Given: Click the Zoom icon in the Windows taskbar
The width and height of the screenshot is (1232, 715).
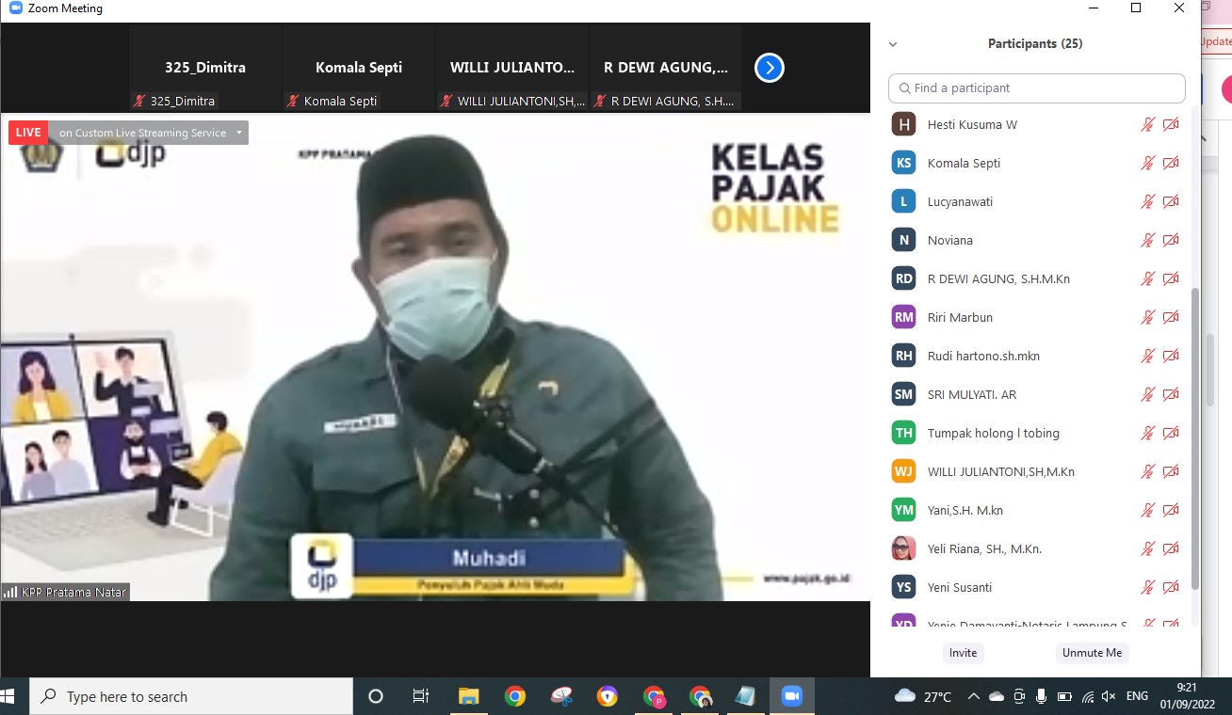Looking at the screenshot, I should tap(791, 696).
